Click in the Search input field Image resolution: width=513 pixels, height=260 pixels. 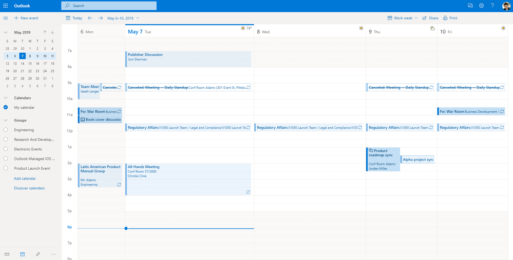[x=109, y=6]
